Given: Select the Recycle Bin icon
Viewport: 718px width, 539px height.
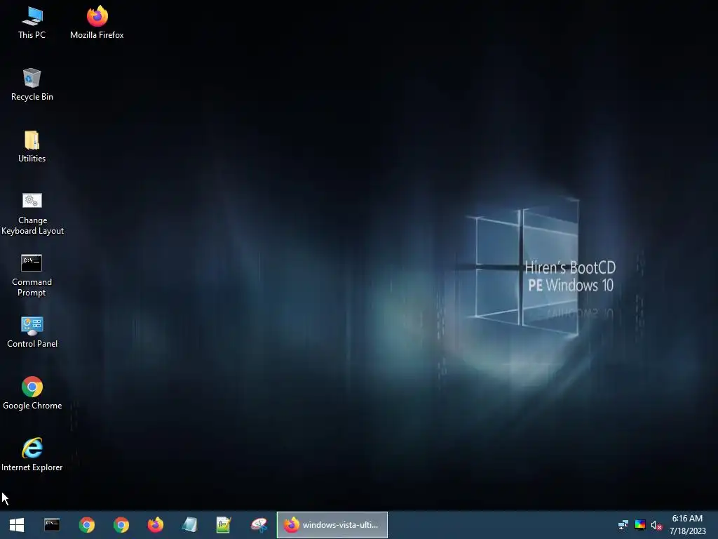Looking at the screenshot, I should click(x=32, y=85).
